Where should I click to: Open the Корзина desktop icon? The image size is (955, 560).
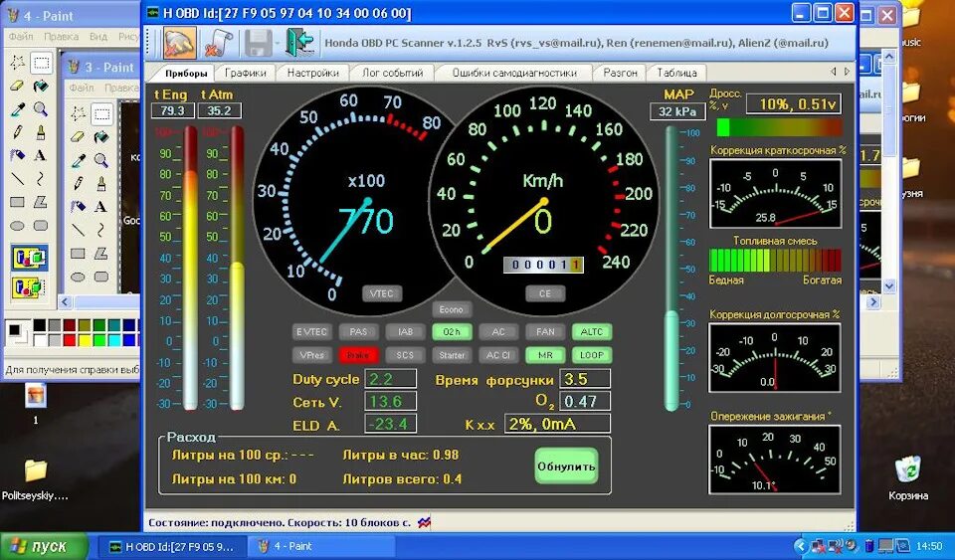(x=908, y=479)
